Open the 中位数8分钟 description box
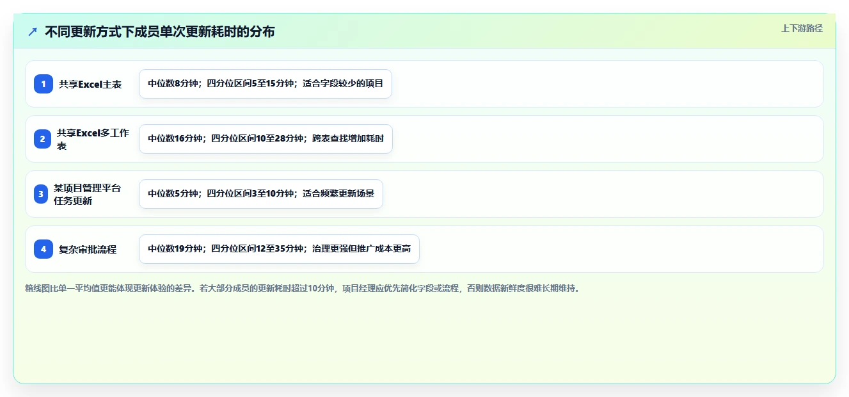 pos(266,84)
